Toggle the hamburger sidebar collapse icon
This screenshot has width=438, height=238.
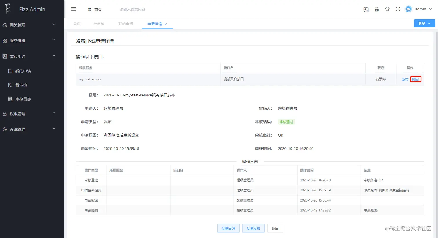[x=74, y=9]
